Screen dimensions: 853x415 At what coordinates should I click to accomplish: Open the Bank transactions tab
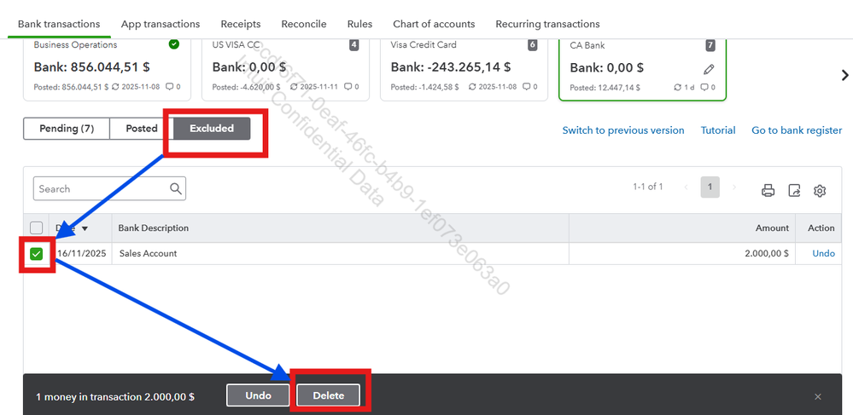pos(59,24)
